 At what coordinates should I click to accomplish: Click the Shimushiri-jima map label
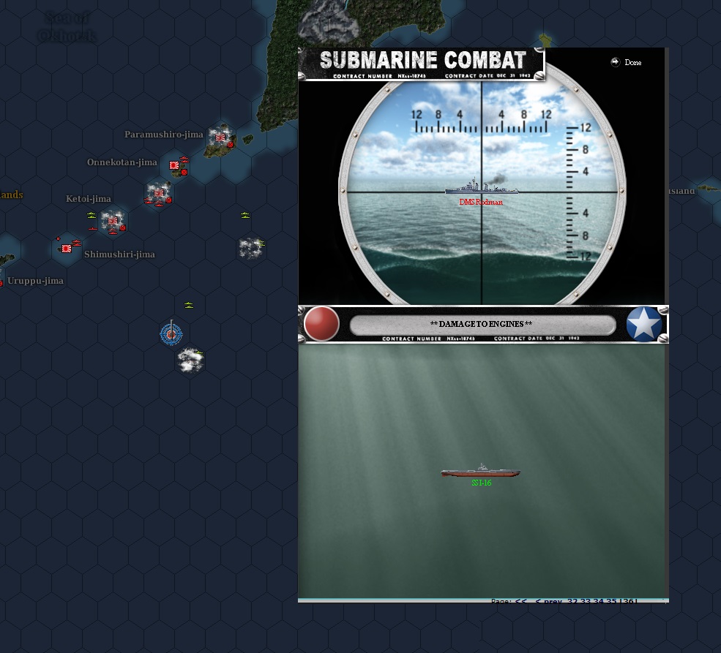(x=119, y=254)
